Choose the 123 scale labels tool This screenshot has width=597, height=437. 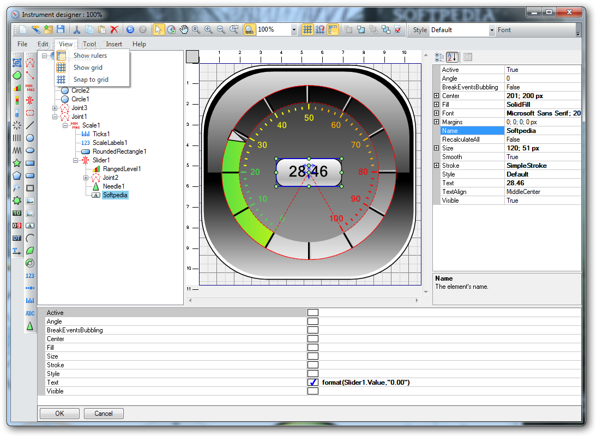pyautogui.click(x=29, y=276)
